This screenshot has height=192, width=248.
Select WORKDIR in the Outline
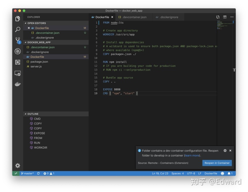click(x=56, y=148)
